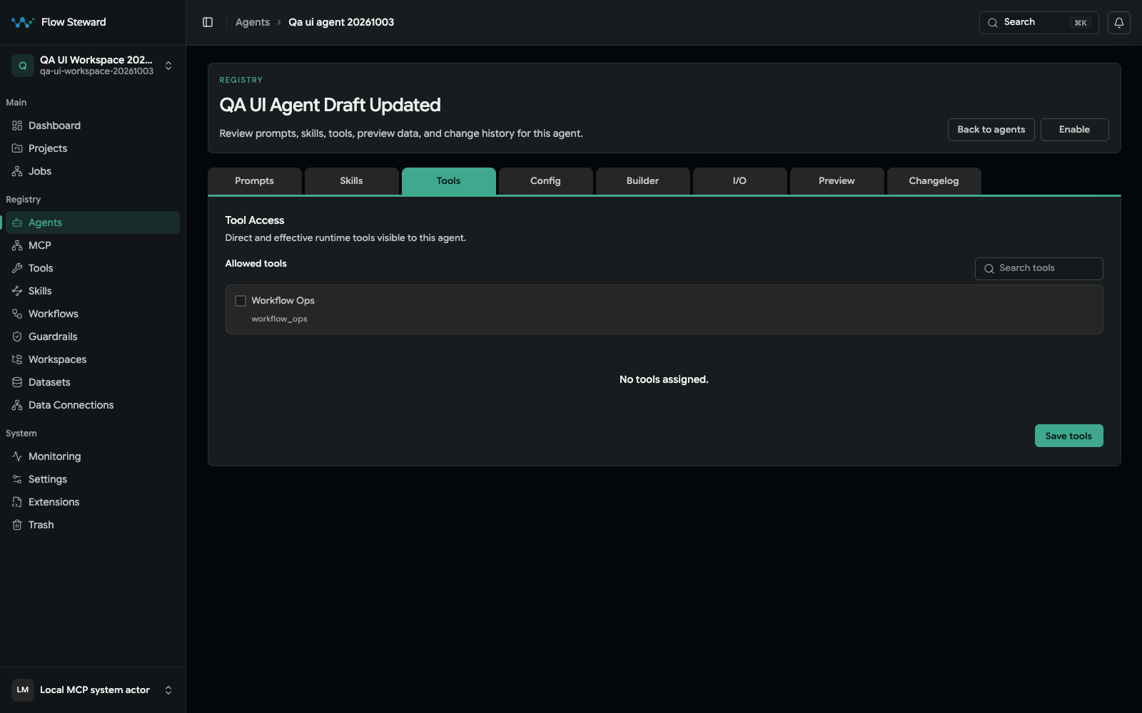Click the 'workflow_ops' identifier text
Viewport: 1142px width, 713px height.
click(x=279, y=319)
